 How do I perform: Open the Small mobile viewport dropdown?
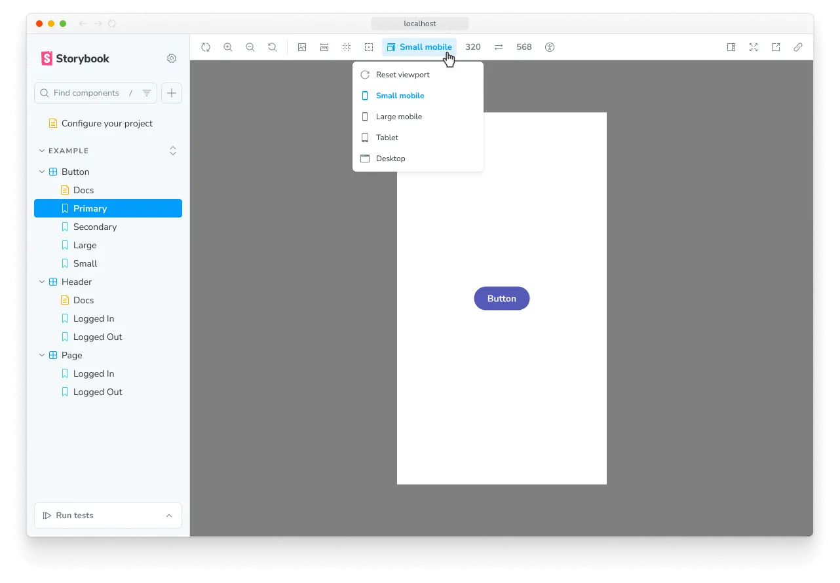click(x=419, y=47)
